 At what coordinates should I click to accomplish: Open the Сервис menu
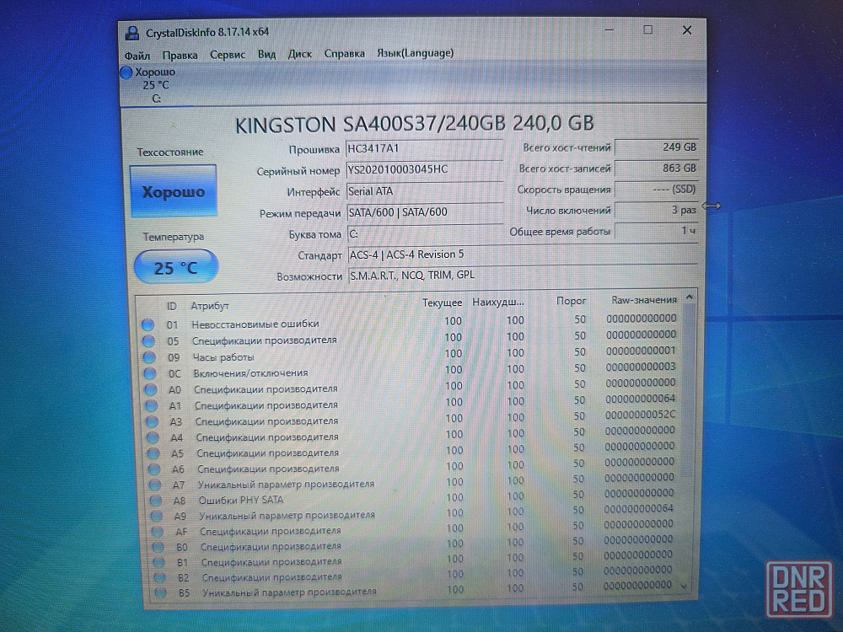[x=228, y=54]
